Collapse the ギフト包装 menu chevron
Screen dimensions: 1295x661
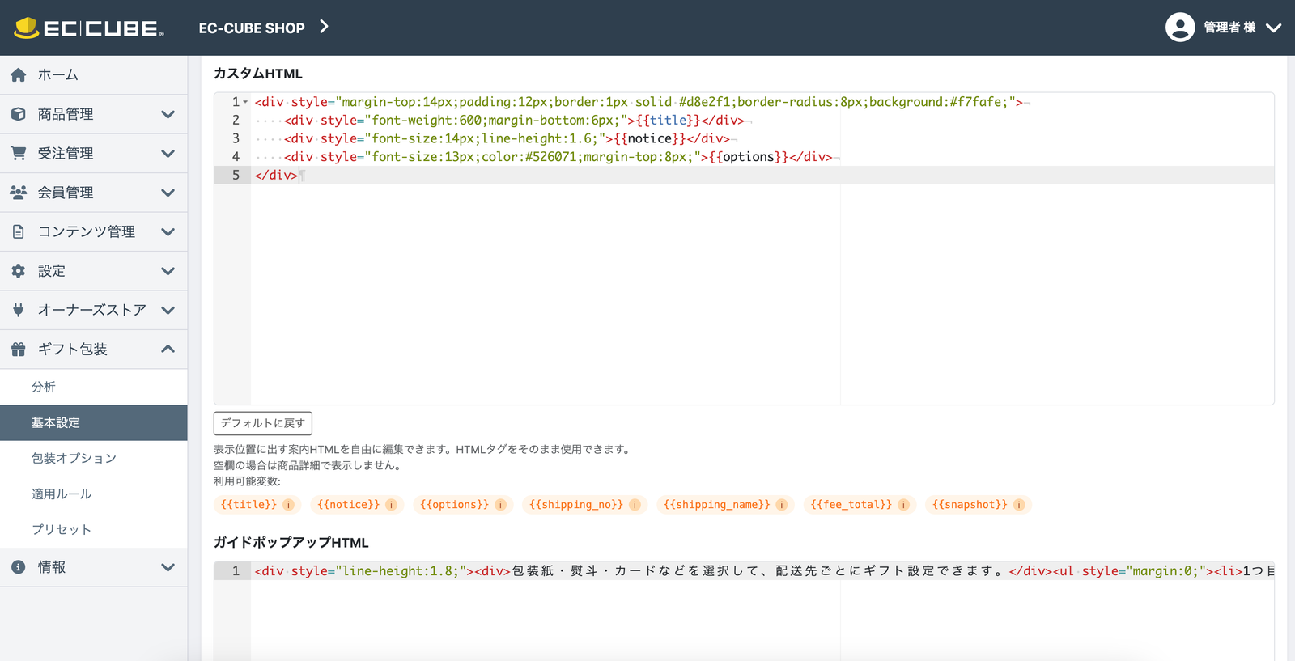coord(168,350)
